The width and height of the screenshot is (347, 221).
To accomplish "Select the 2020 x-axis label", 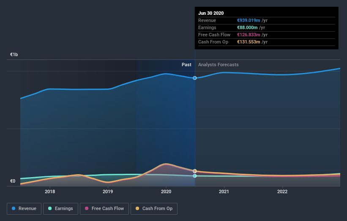I will pyautogui.click(x=166, y=191).
